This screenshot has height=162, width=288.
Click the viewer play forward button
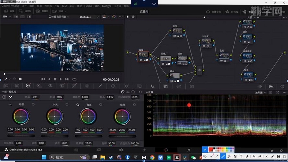tap(61, 79)
